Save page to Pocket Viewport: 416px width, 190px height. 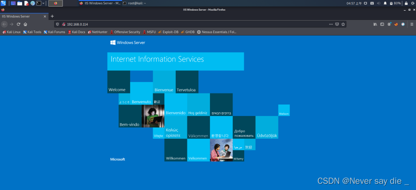337,24
